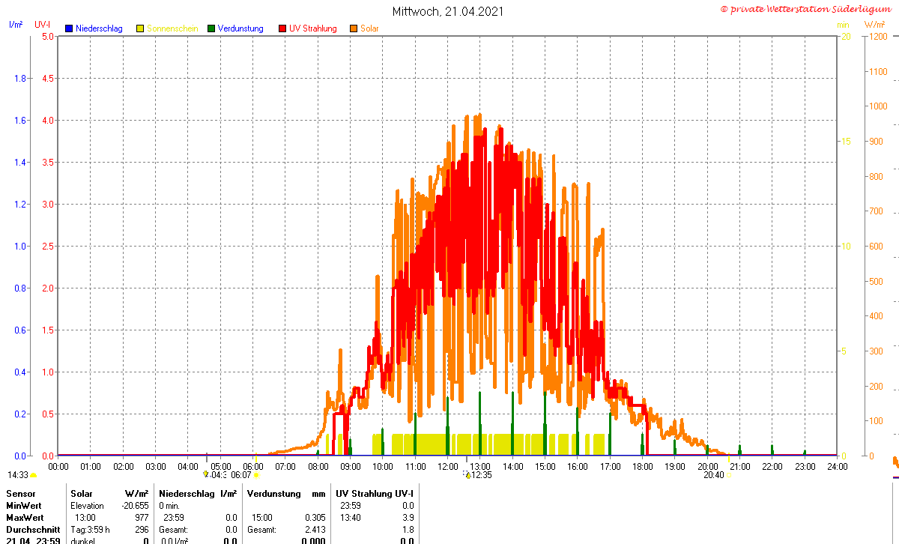
Task: Select the Verdunstung legend label
Action: click(240, 28)
